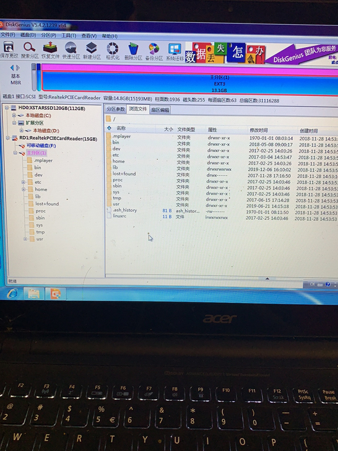Open the Format partition tool

click(x=113, y=51)
